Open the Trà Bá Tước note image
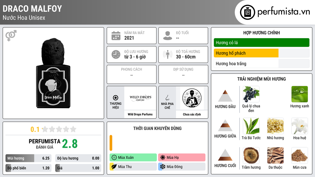The height and width of the screenshot is (177, 315). point(251,126)
